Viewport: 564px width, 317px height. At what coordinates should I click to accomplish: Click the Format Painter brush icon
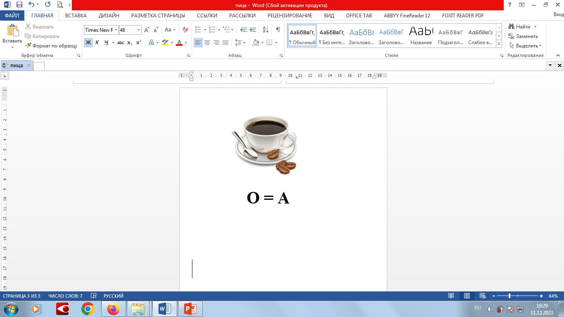point(28,46)
